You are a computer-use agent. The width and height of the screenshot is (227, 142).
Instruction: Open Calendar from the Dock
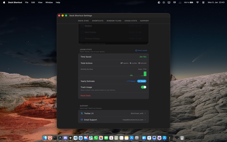(x=111, y=138)
